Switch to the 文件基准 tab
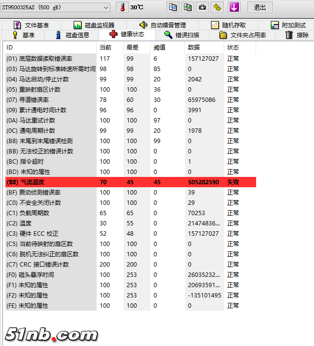The image size is (314, 346). [x=31, y=25]
